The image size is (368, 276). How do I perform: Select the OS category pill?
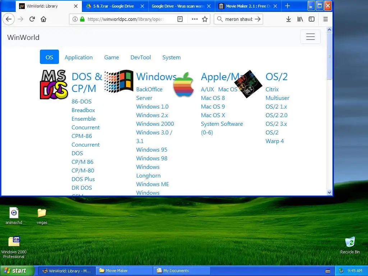click(49, 57)
